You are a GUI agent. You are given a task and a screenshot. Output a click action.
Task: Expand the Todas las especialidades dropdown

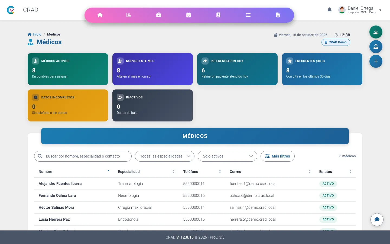[165, 156]
